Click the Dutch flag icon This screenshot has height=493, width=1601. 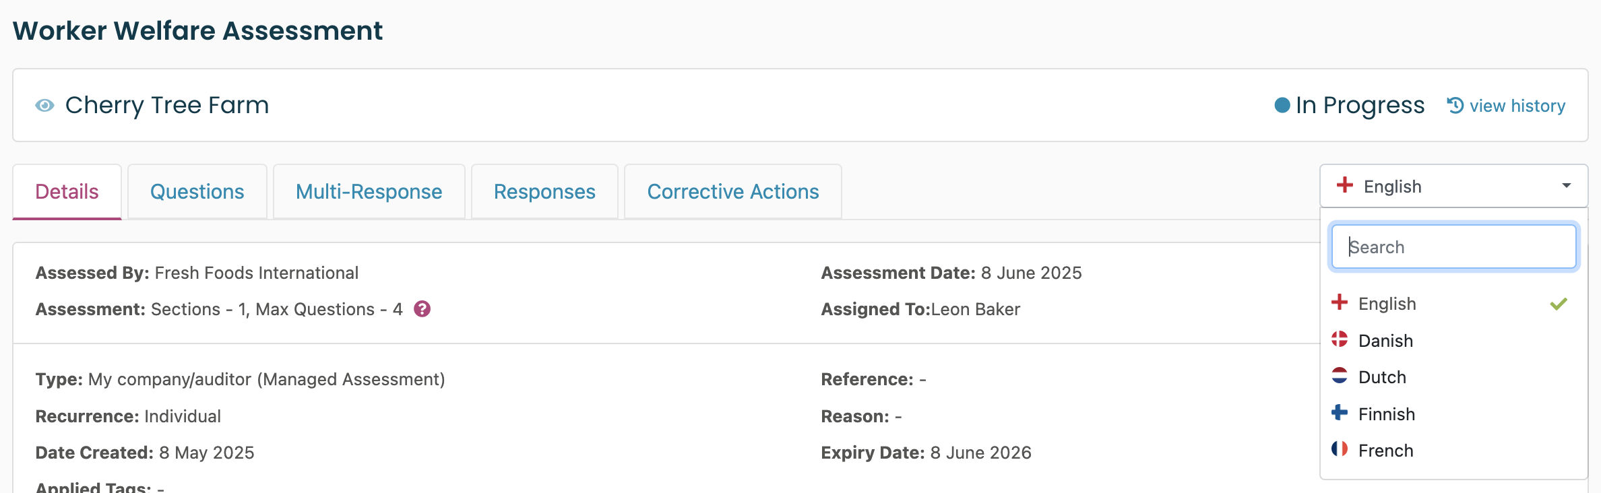coord(1340,376)
